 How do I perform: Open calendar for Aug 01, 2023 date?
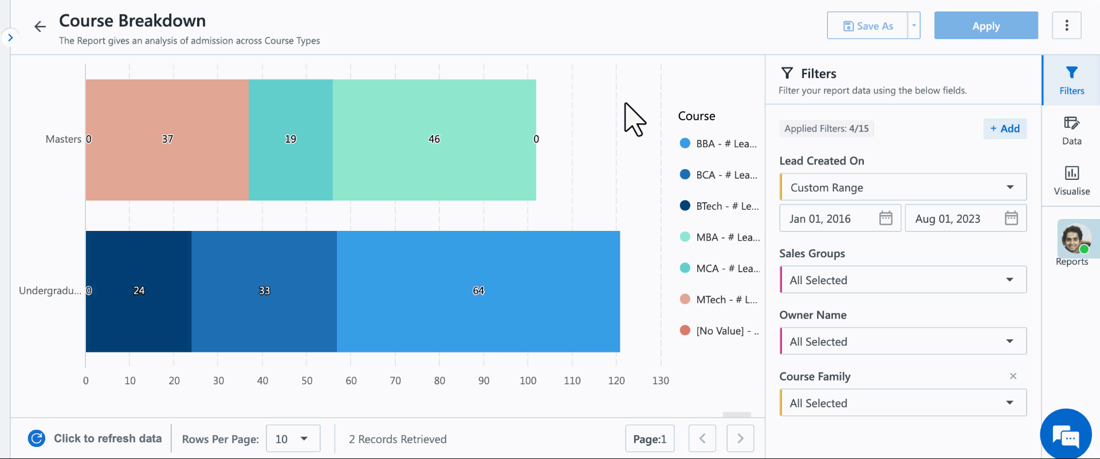click(1011, 218)
